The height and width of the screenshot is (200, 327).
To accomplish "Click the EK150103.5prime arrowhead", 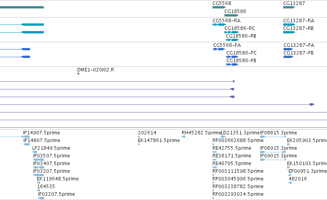I will click(x=289, y=167).
